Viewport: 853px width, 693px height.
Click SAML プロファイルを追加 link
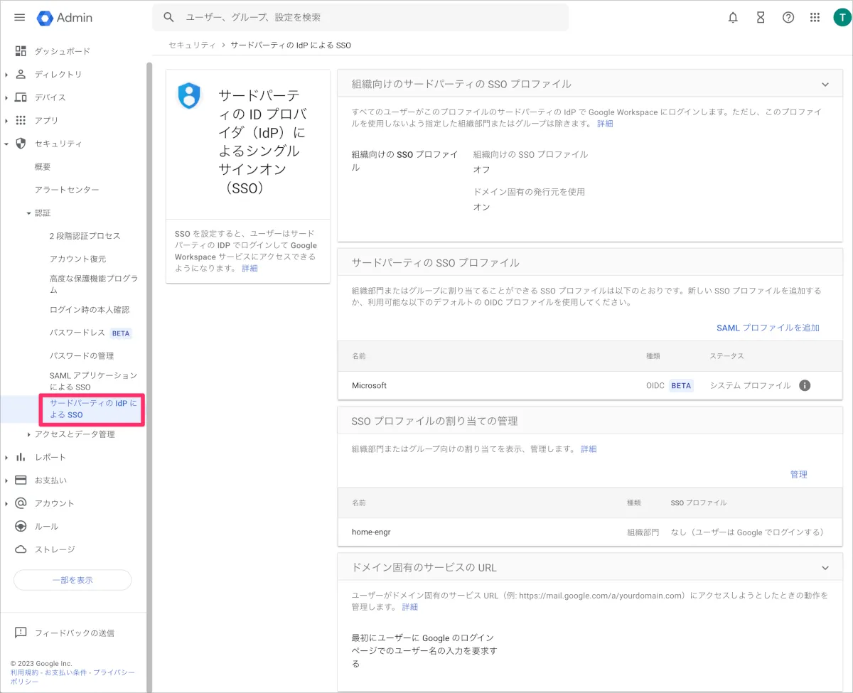(x=768, y=328)
